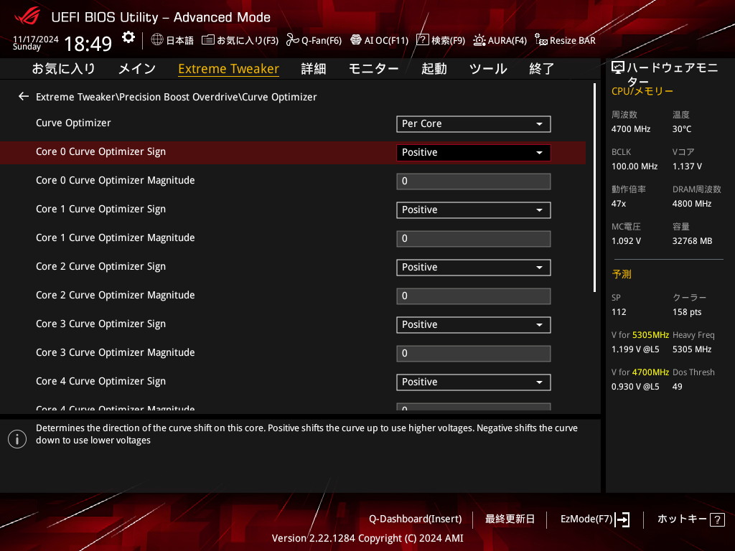
Task: Open Core 4 Curve Optimizer Sign dropdown
Action: click(474, 382)
